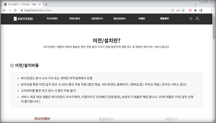Click the vertical page scrollbar thumb

point(214,28)
